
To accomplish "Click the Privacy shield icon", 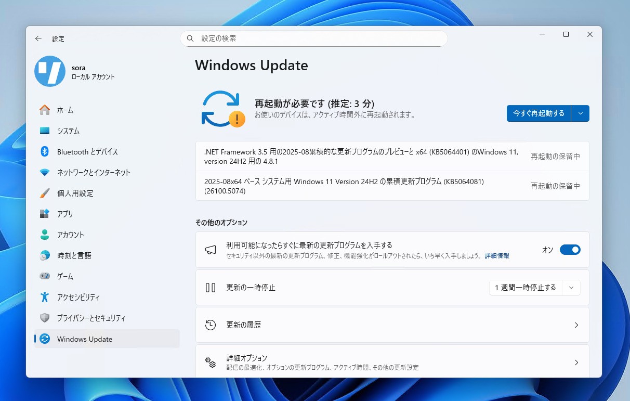I will (x=45, y=318).
